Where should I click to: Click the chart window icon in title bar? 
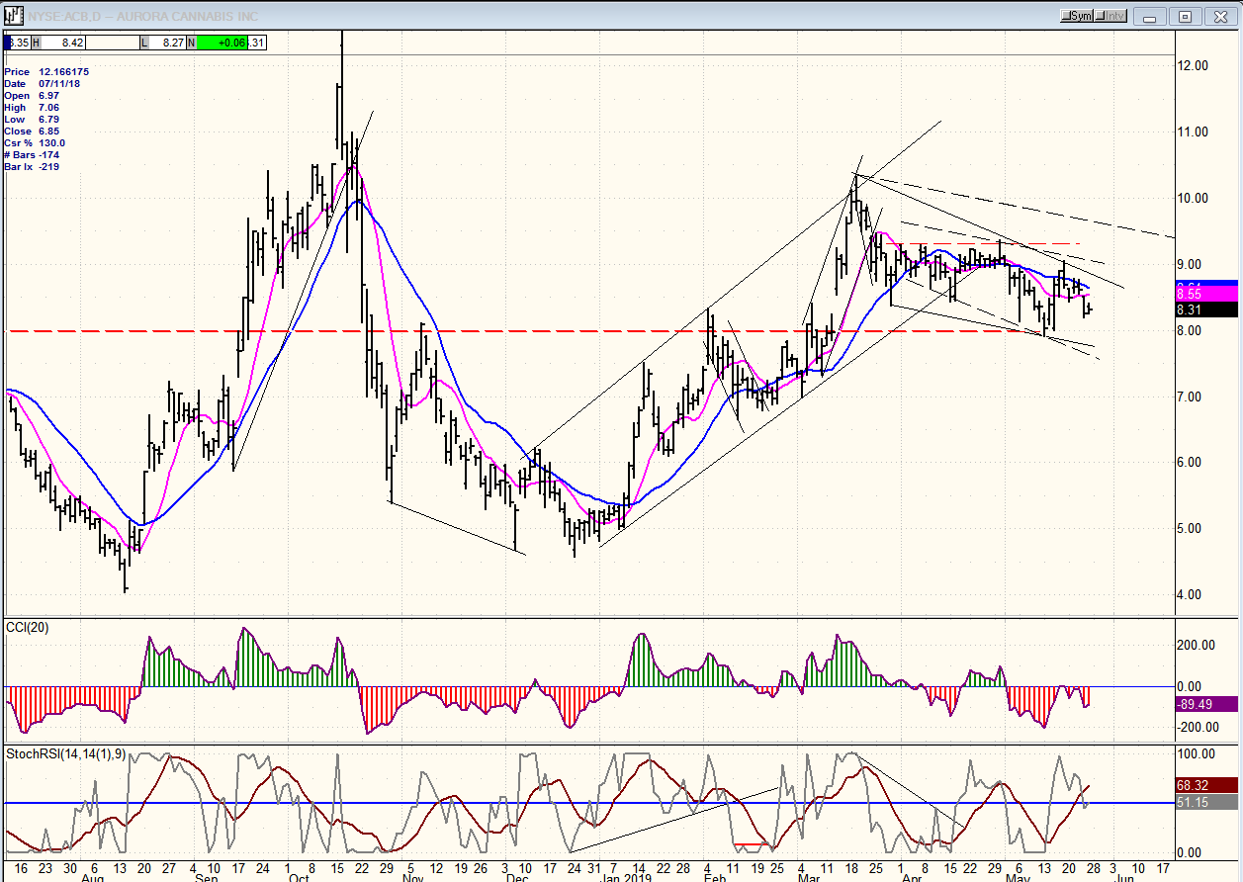tap(14, 16)
